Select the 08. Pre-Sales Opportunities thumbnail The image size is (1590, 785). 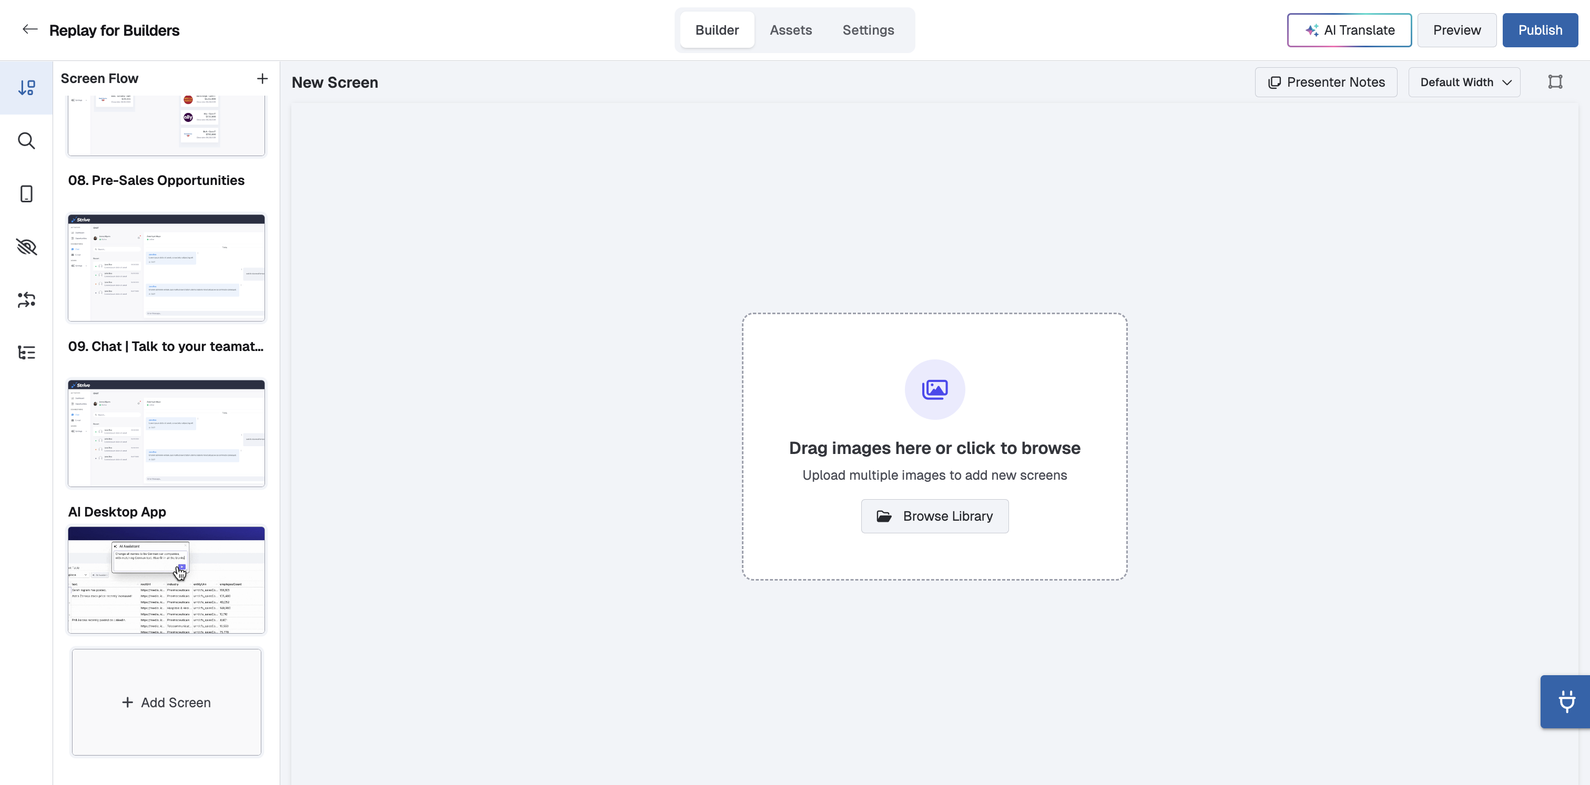167,125
